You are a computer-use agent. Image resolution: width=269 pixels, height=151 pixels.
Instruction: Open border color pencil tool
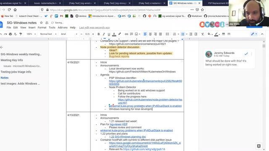click(216, 34)
